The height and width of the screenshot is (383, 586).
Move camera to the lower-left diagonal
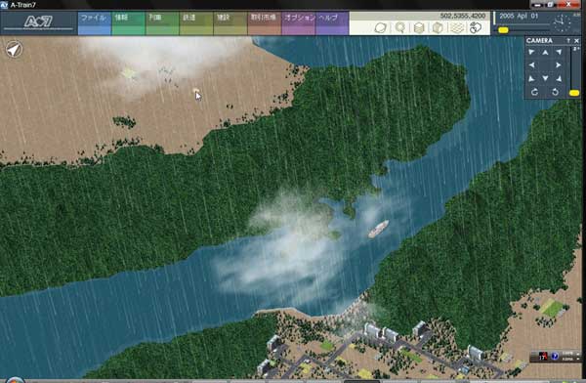pyautogui.click(x=531, y=78)
